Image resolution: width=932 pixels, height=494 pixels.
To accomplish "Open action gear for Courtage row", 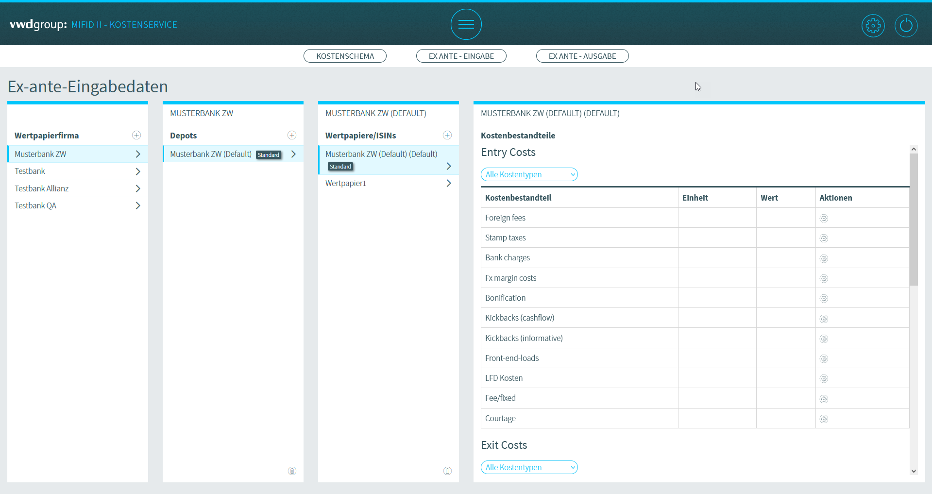I will [x=824, y=419].
